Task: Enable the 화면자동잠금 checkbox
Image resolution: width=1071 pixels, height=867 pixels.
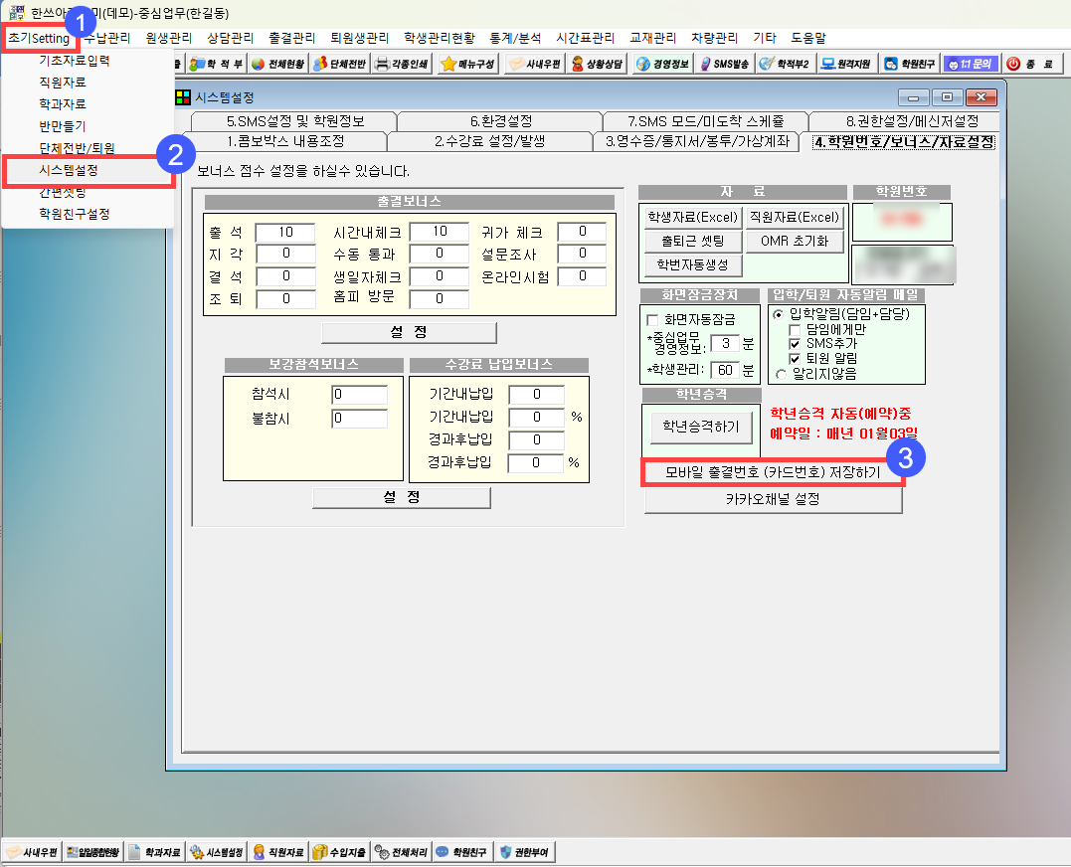Action: click(653, 320)
